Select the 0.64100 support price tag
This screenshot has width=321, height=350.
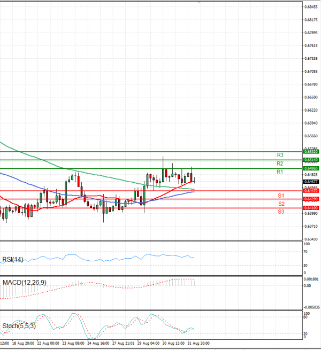click(x=311, y=208)
